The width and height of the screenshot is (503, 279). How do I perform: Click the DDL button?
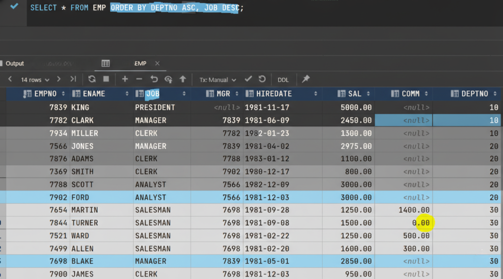pos(283,80)
